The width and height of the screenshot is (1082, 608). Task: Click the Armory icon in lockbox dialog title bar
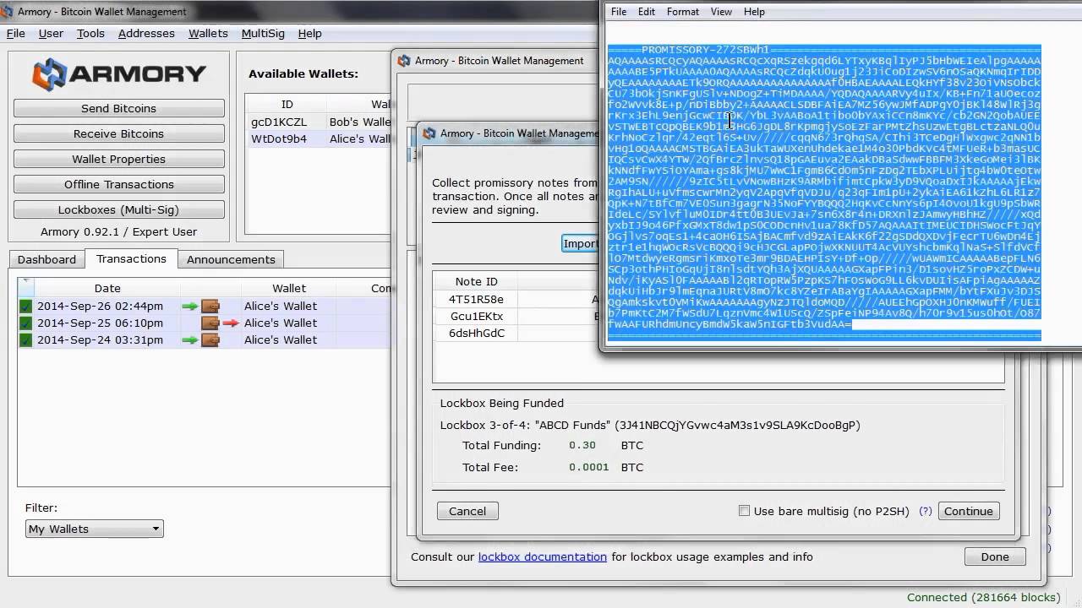404,61
